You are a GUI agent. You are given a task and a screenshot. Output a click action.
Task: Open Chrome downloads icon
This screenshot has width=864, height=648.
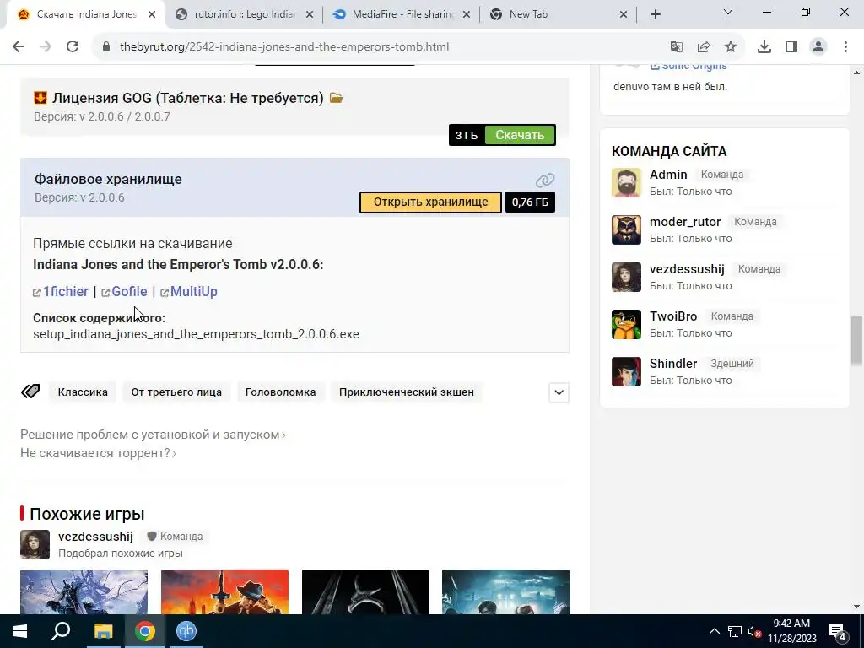click(x=764, y=47)
